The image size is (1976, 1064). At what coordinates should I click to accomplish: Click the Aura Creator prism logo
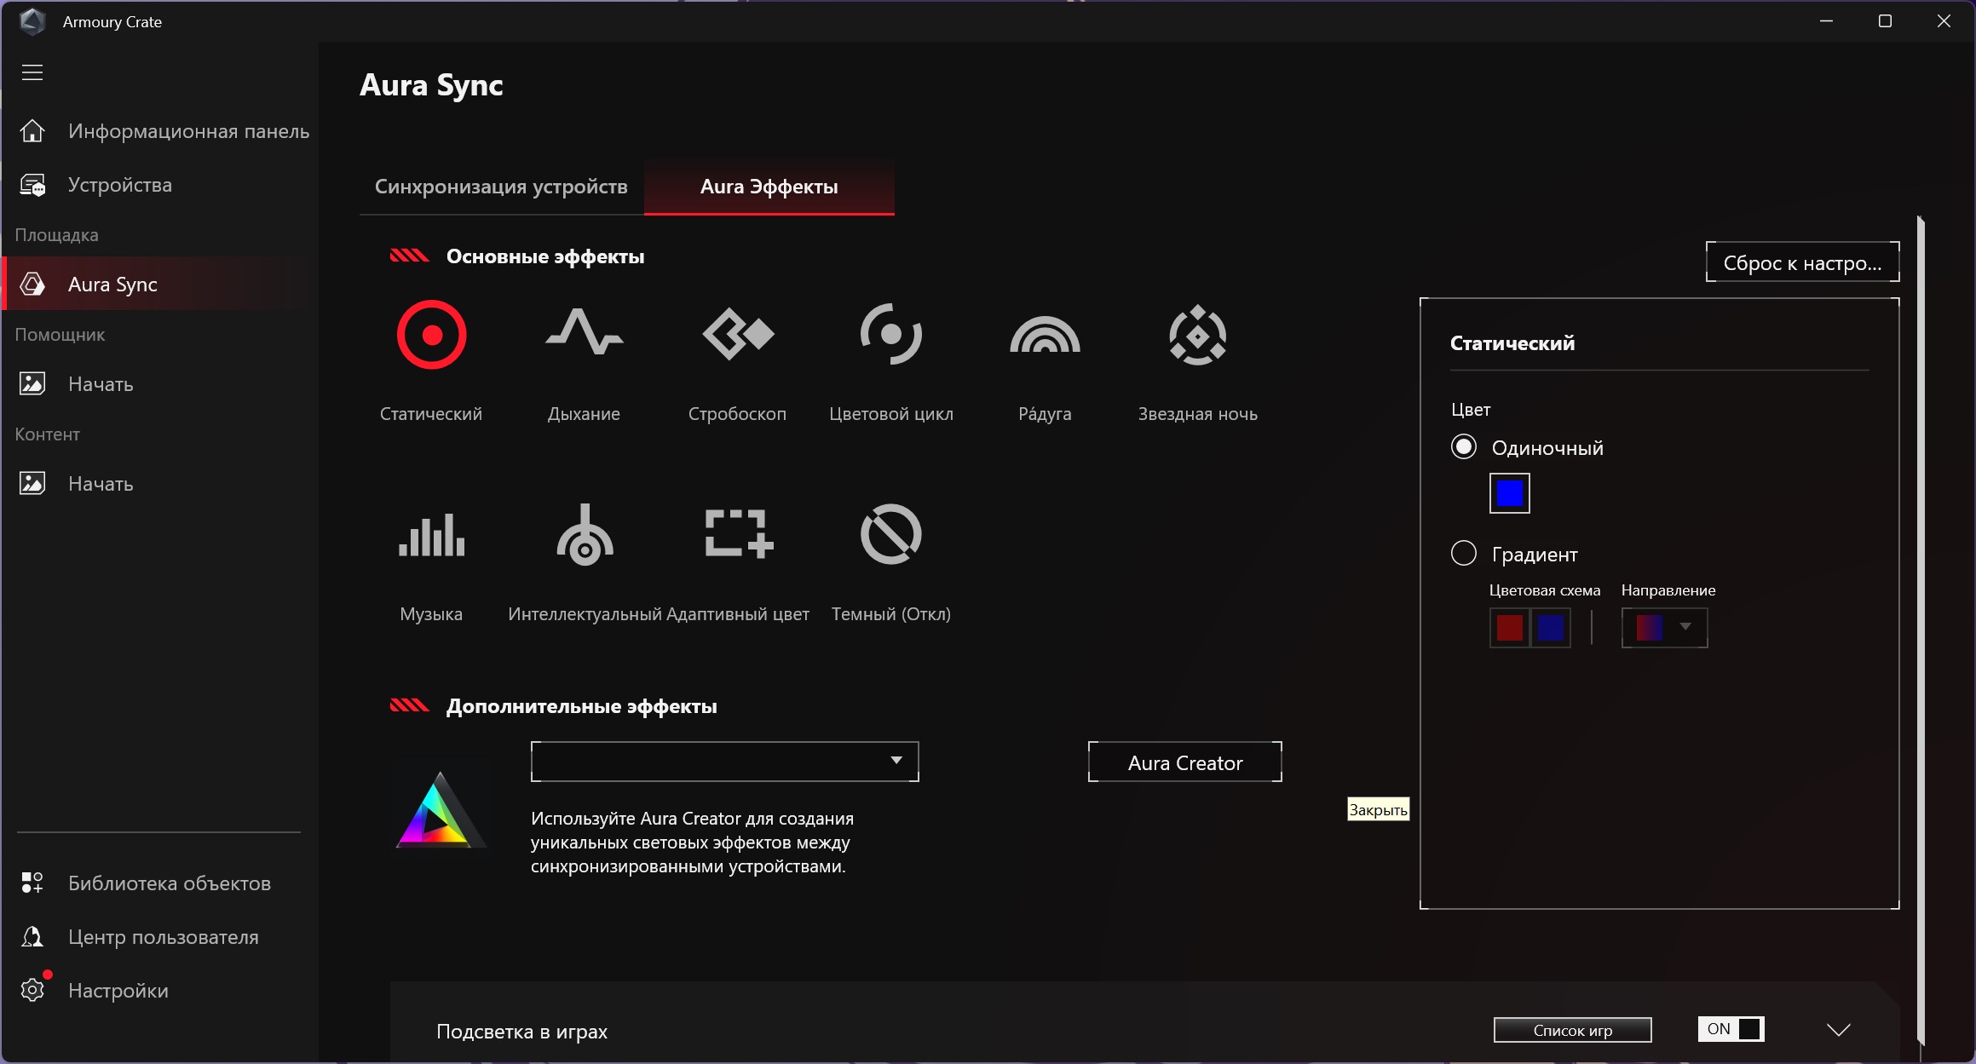click(x=441, y=810)
